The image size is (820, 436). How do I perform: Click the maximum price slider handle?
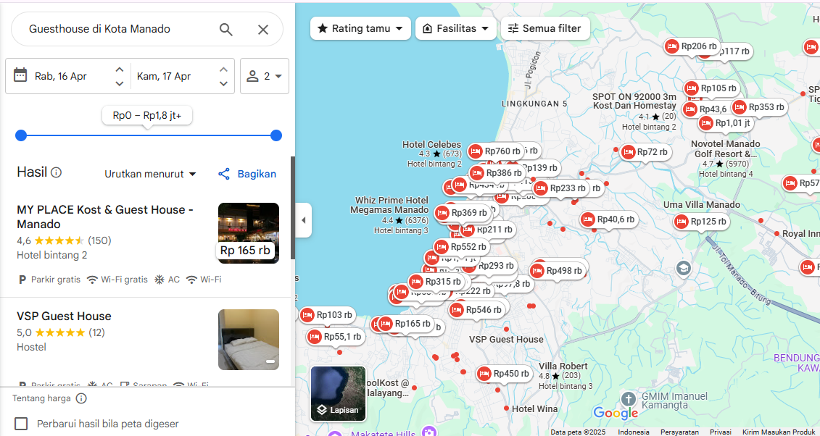tap(276, 135)
